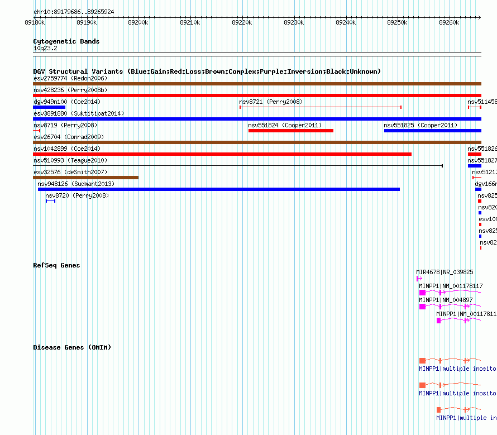
Task: Select the esv3891880 (Suktitipat2014) blue bar
Action: coord(257,119)
